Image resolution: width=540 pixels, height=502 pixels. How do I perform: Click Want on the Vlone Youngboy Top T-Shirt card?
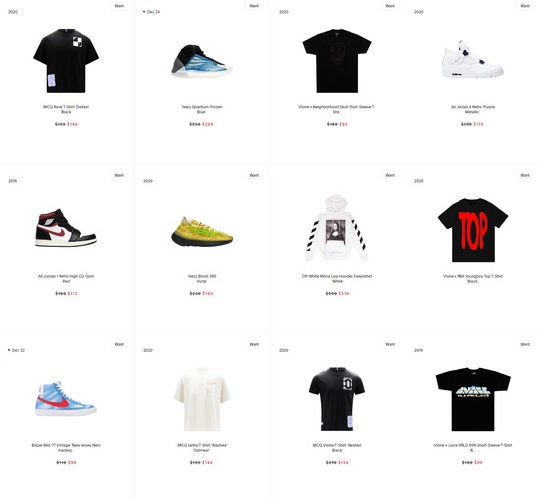525,175
